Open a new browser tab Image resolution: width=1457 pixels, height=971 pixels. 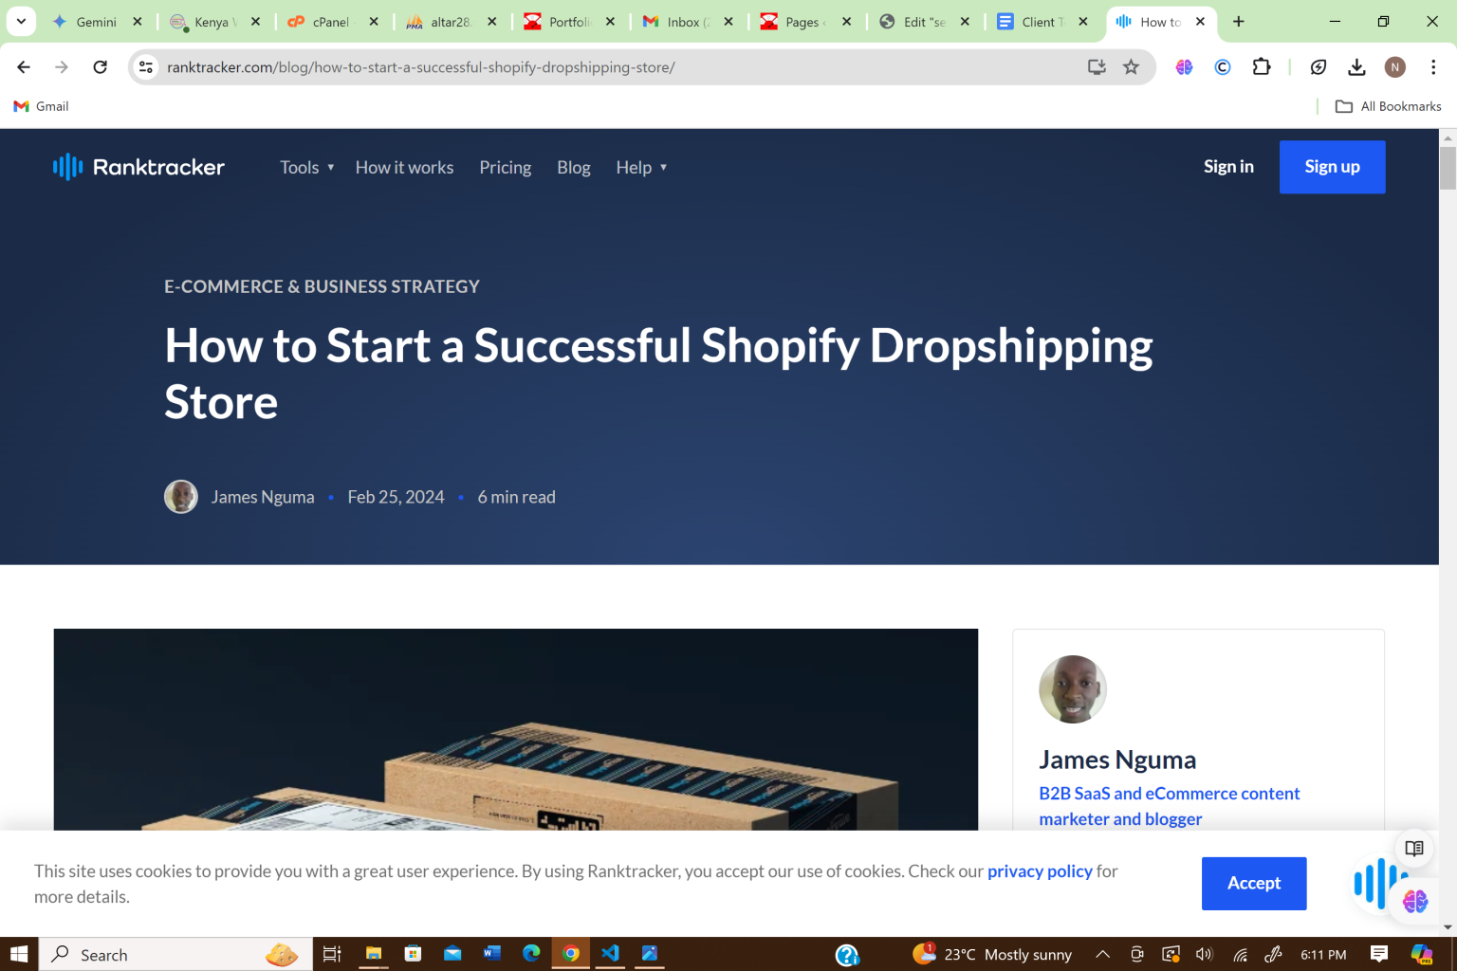pos(1238,21)
